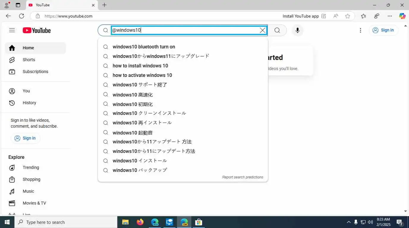Open the three-dot settings menu in YouTube header
The width and height of the screenshot is (409, 228).
coord(360,30)
